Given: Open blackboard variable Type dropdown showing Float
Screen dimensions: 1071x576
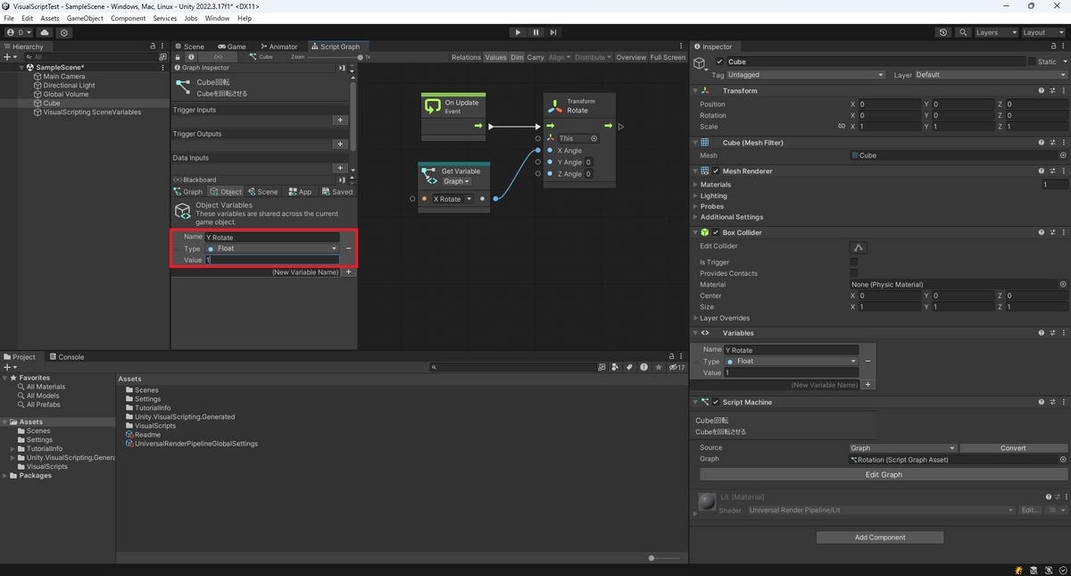Looking at the screenshot, I should tap(271, 248).
